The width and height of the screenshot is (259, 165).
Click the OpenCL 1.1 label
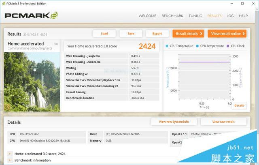pyautogui.click(x=179, y=134)
